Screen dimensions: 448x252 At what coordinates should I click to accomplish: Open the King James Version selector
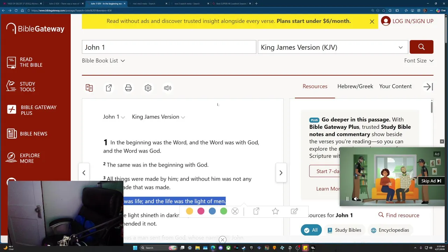332,47
